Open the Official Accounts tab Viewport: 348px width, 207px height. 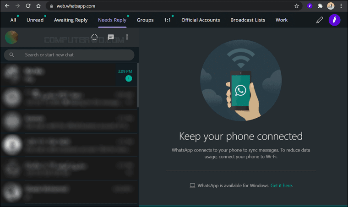[201, 20]
